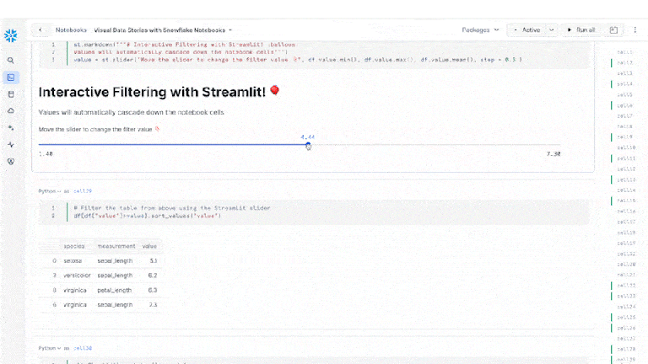This screenshot has height=364, width=648.
Task: Open the vertical three-dot more options menu
Action: pos(634,29)
